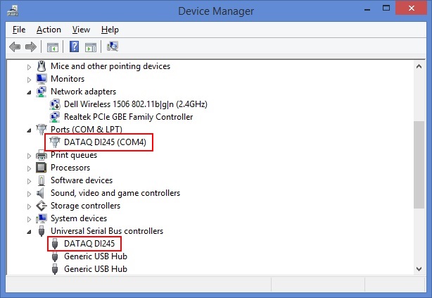
Task: Open the Action menu
Action: 49,30
